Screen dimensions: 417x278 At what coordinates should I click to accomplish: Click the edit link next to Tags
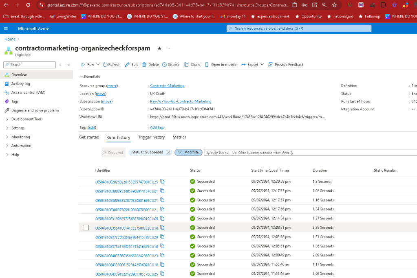pyautogui.click(x=92, y=127)
